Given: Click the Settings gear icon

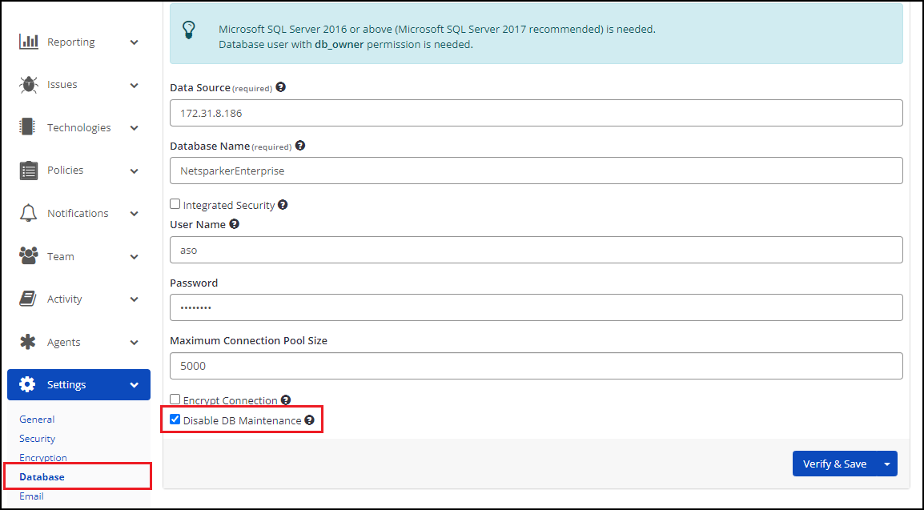Looking at the screenshot, I should (x=26, y=384).
